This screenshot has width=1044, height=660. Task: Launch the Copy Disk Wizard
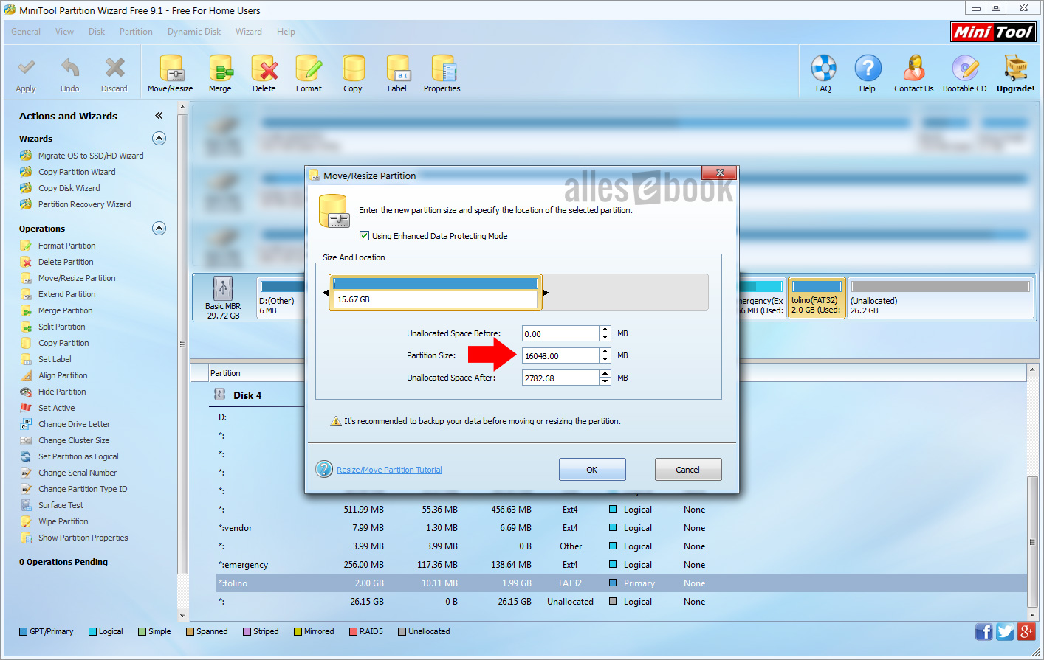click(x=69, y=188)
